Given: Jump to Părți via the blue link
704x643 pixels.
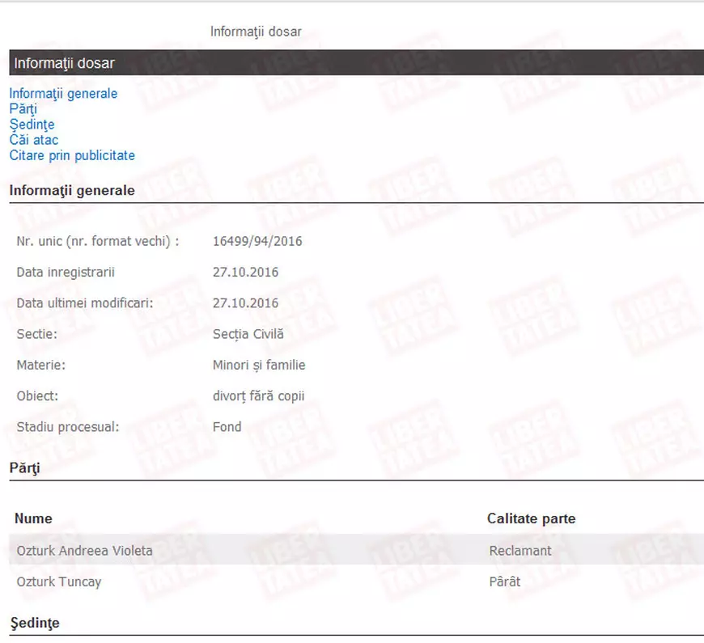Looking at the screenshot, I should [23, 109].
